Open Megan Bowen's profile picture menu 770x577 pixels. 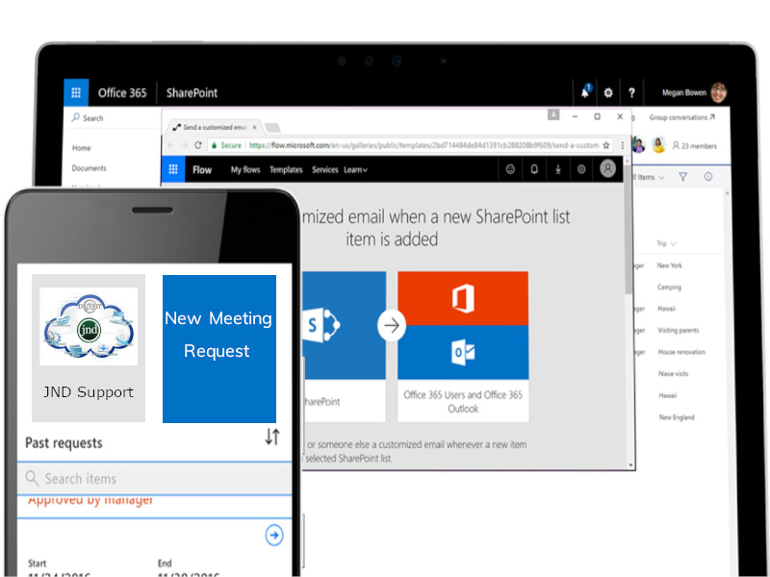coord(718,92)
